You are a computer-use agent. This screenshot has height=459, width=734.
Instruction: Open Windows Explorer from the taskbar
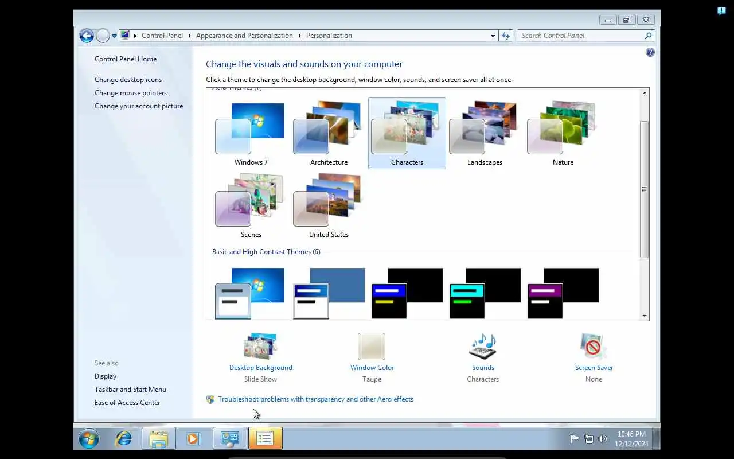point(159,439)
